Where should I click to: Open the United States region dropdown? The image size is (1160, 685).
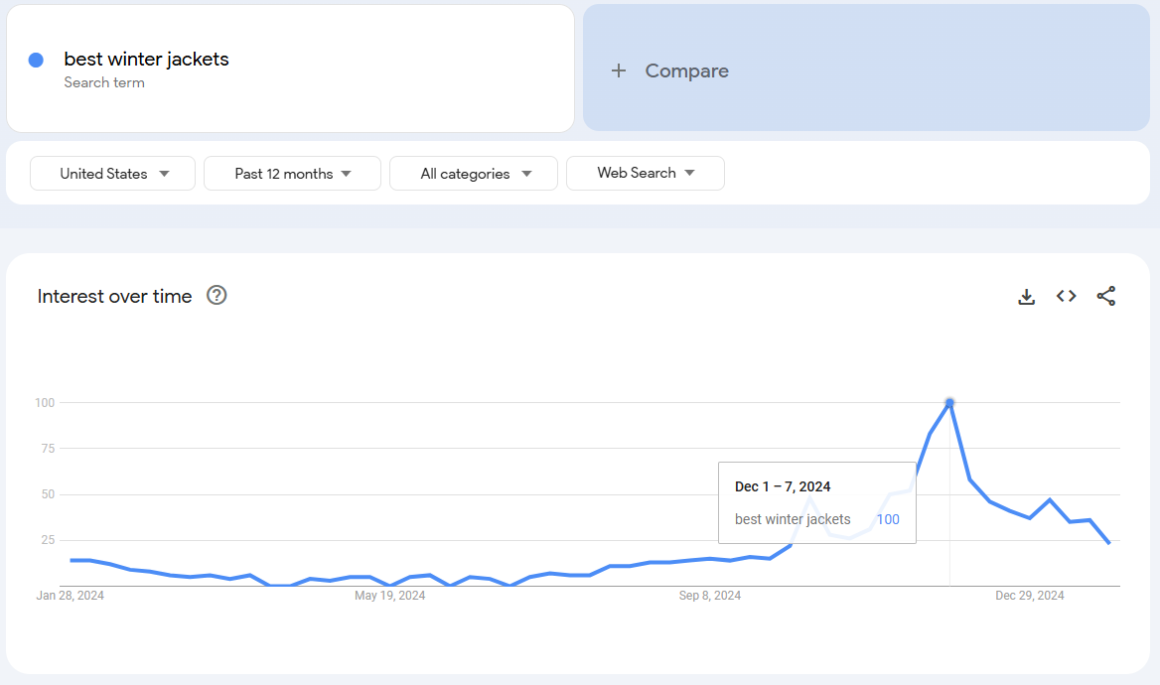(112, 173)
